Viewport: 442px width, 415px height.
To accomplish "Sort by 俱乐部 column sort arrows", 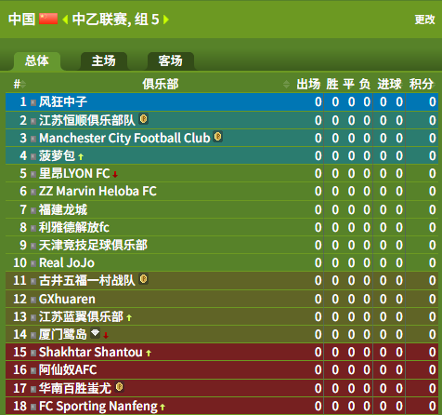I will [x=286, y=84].
